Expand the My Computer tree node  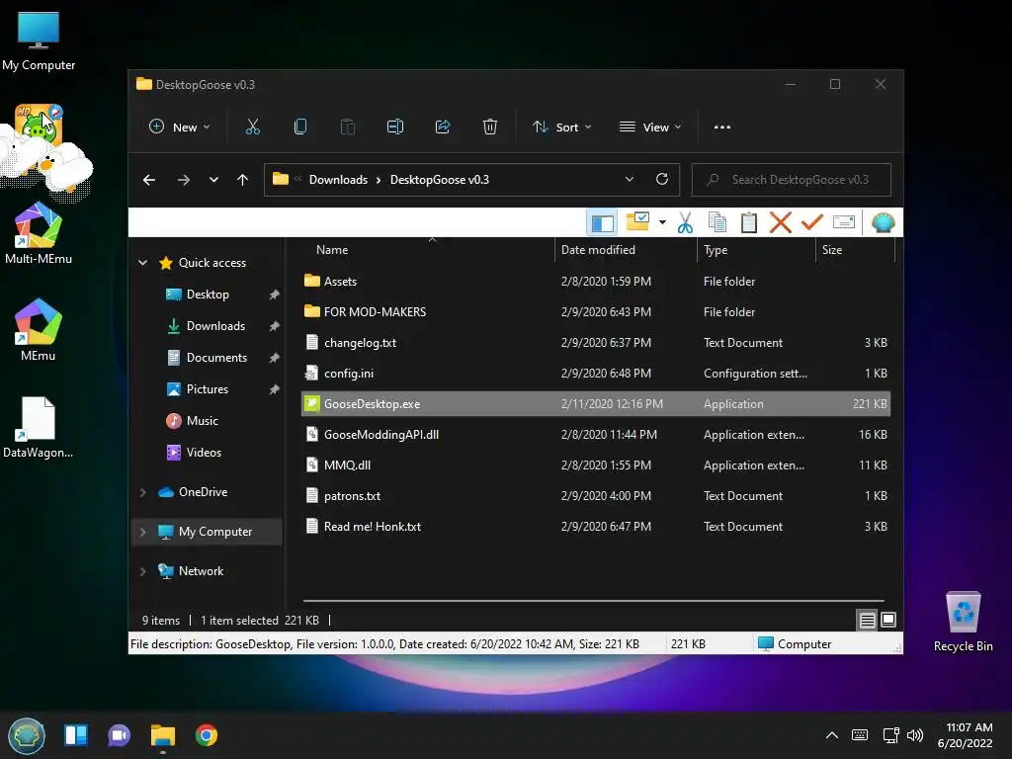tap(142, 532)
